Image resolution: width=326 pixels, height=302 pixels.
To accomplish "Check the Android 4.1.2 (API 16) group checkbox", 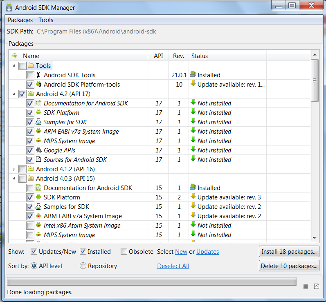I will tap(22, 169).
